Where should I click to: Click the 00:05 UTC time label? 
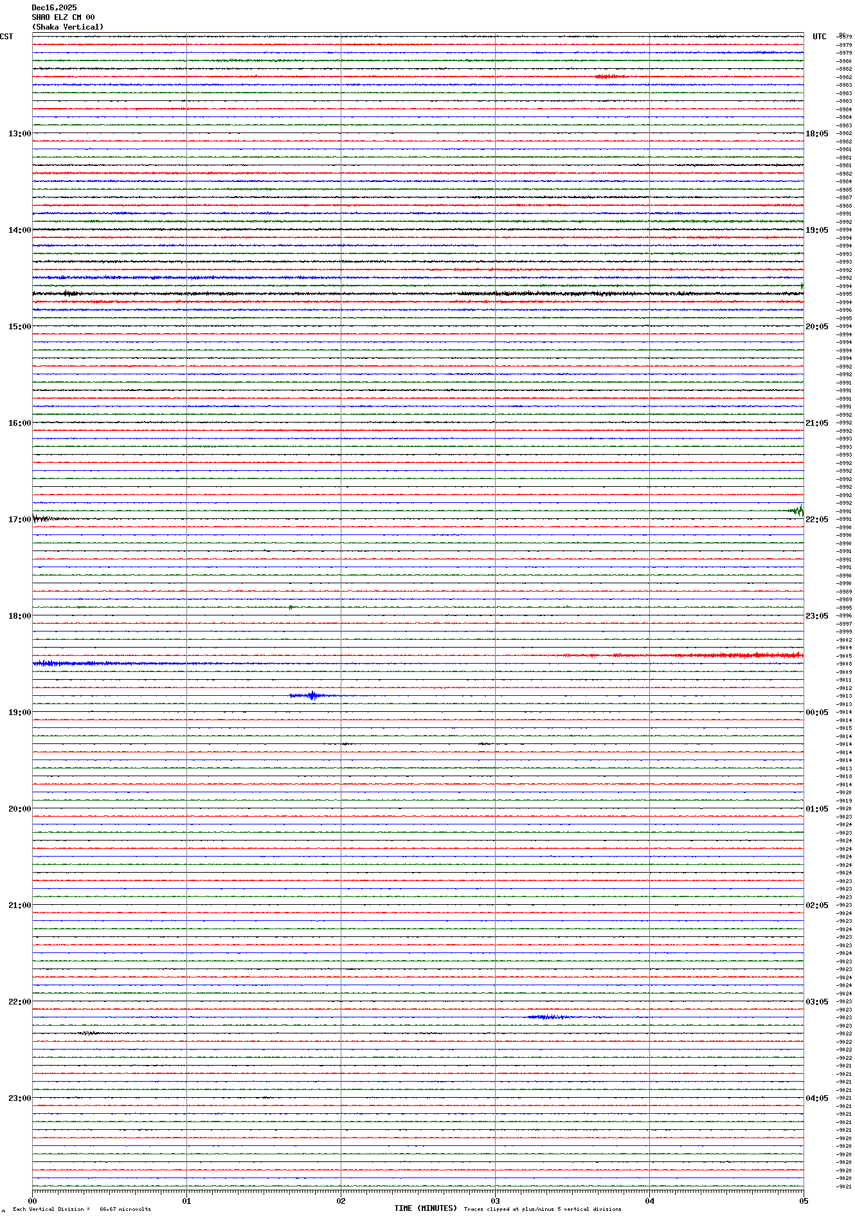[x=817, y=713]
